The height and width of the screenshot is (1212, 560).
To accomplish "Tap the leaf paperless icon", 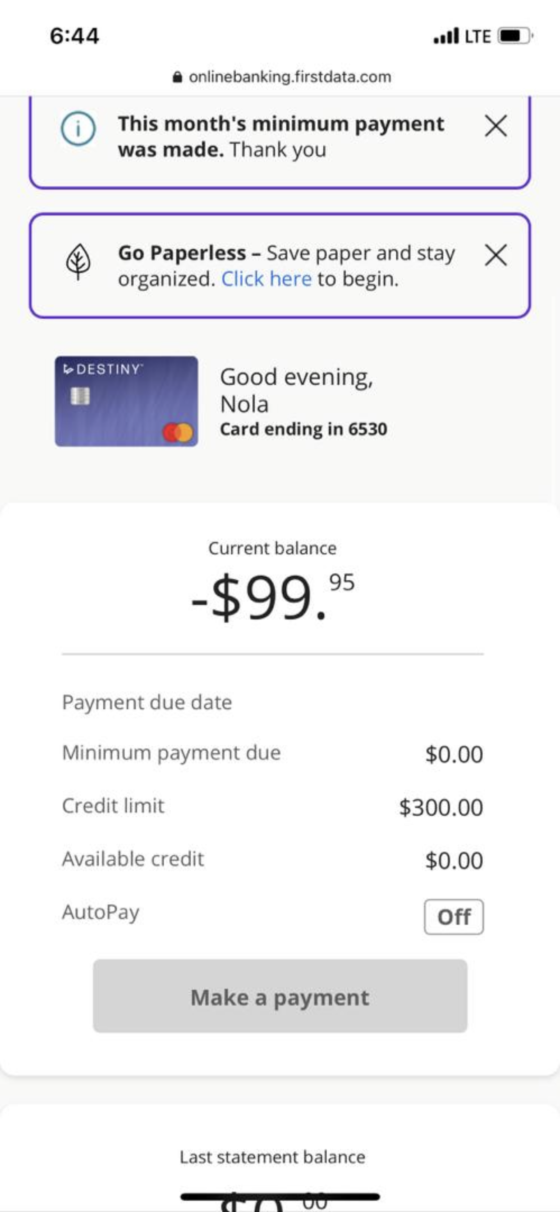I will click(x=78, y=261).
